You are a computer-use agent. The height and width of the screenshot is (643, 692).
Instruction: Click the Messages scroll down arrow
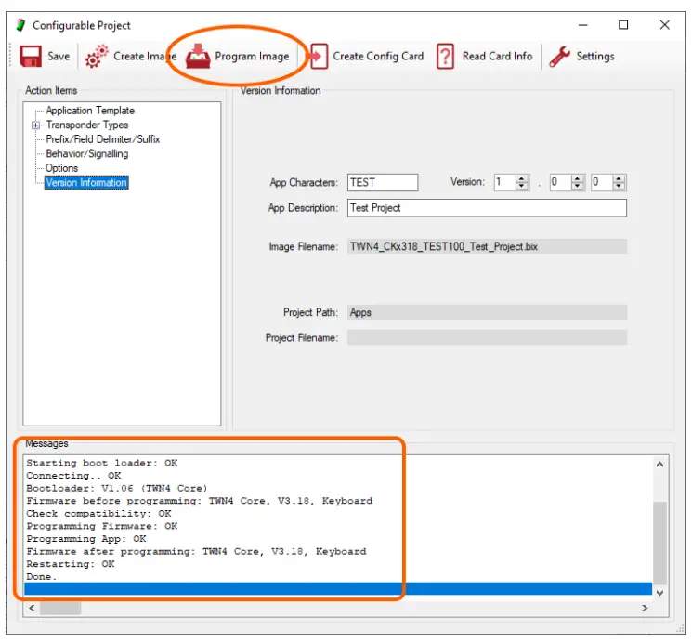[x=659, y=593]
